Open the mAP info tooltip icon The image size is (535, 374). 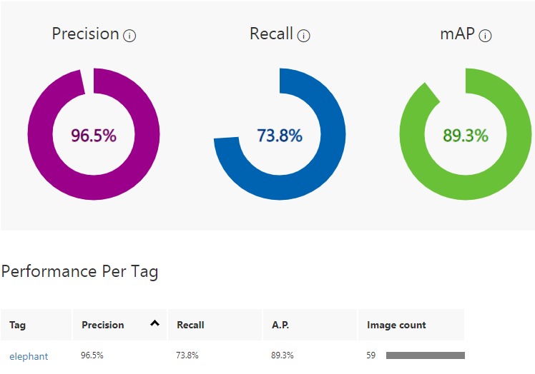coord(485,36)
